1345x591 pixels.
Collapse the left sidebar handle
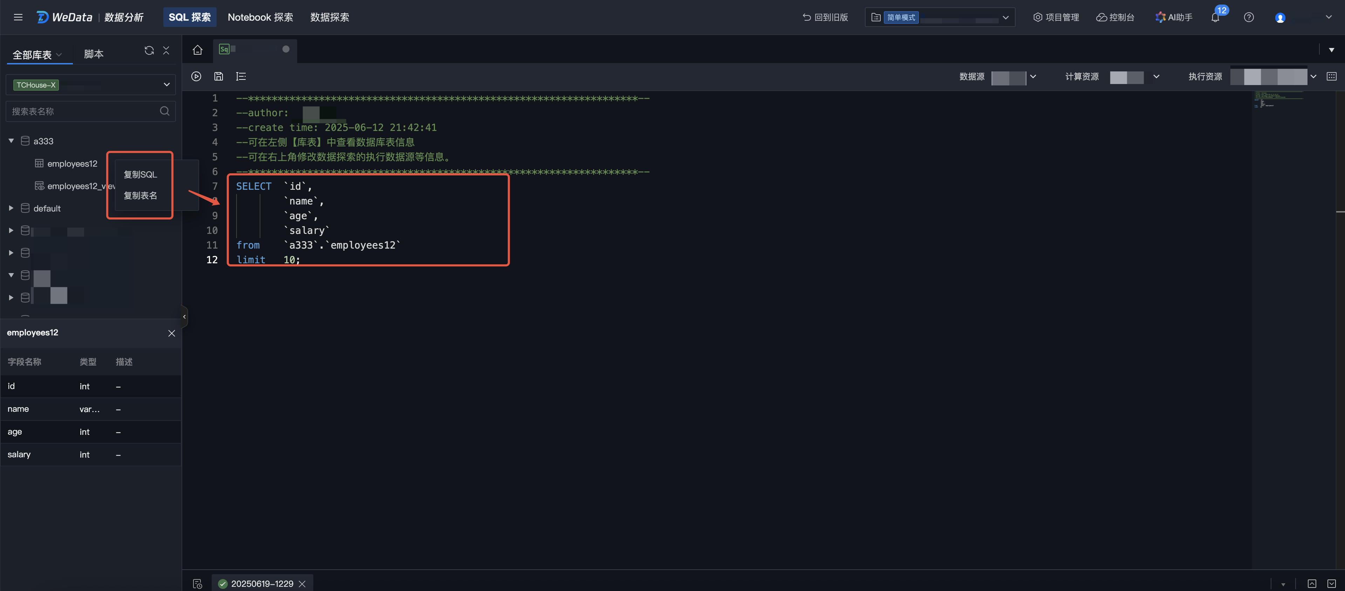[x=184, y=317]
